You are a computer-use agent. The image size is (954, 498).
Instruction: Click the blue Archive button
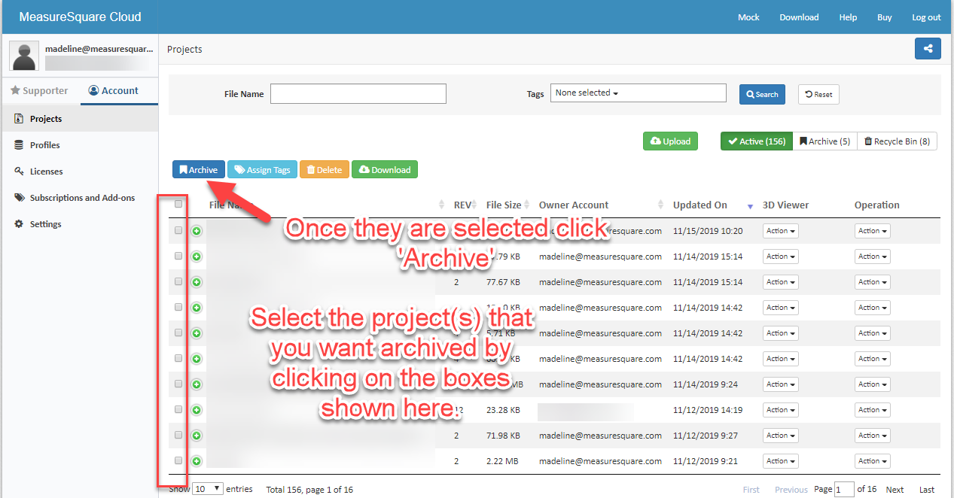coord(199,170)
